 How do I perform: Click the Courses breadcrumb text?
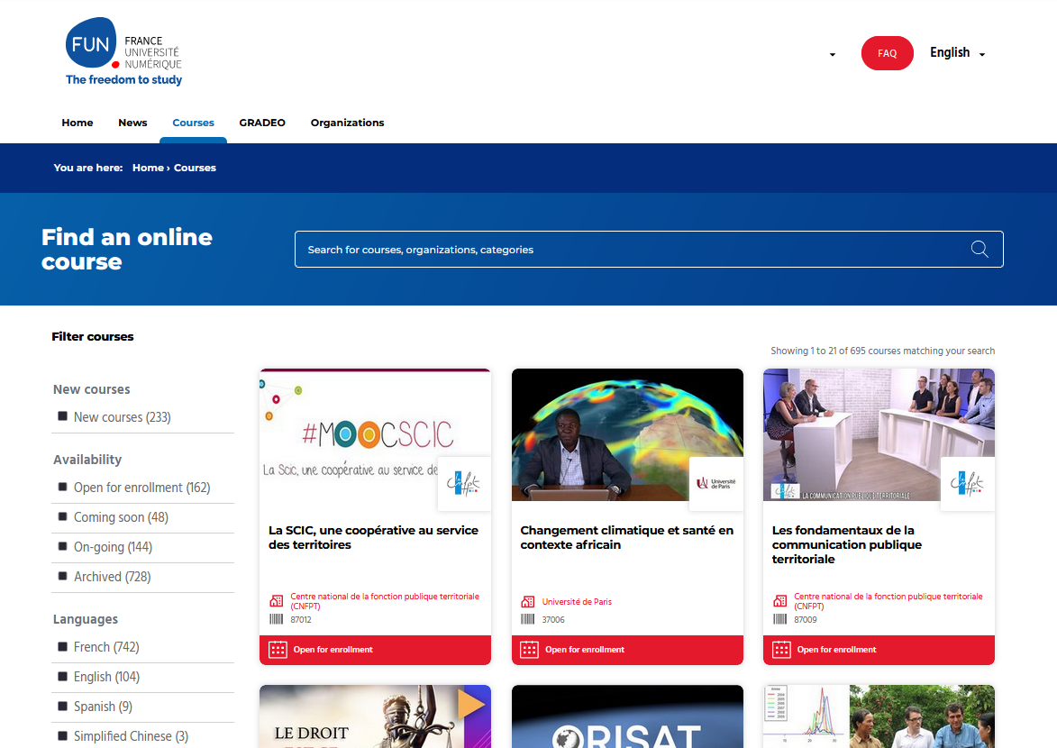[x=195, y=168]
